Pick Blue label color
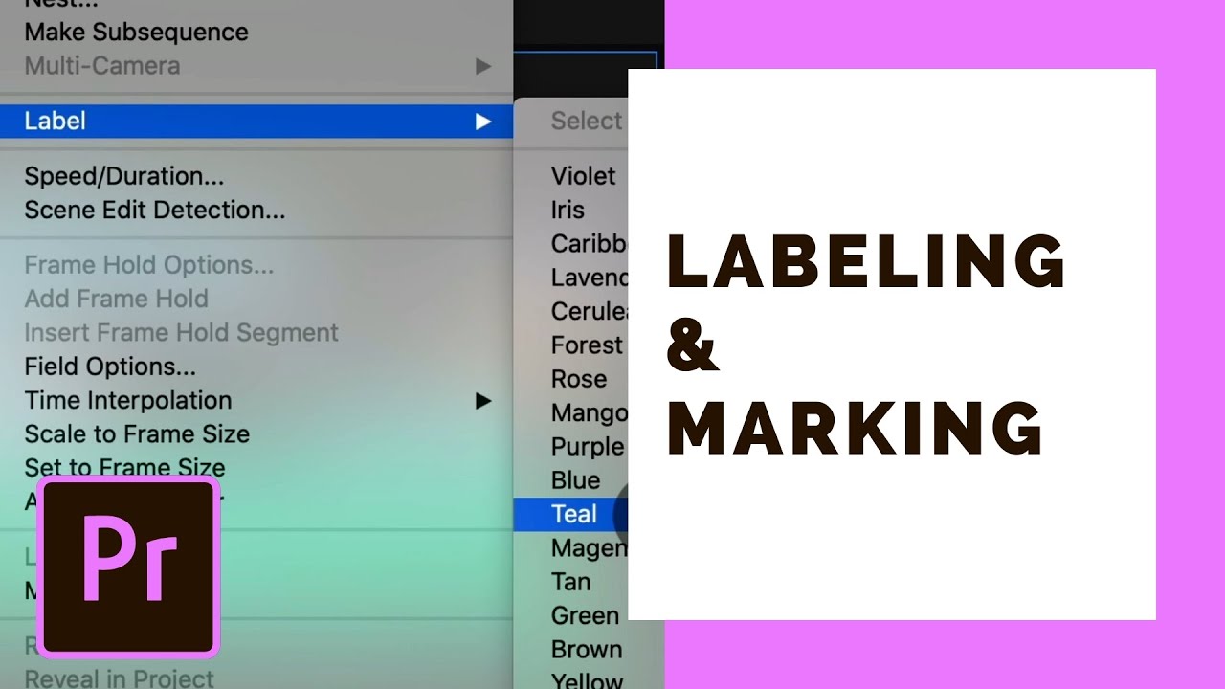 click(x=576, y=480)
